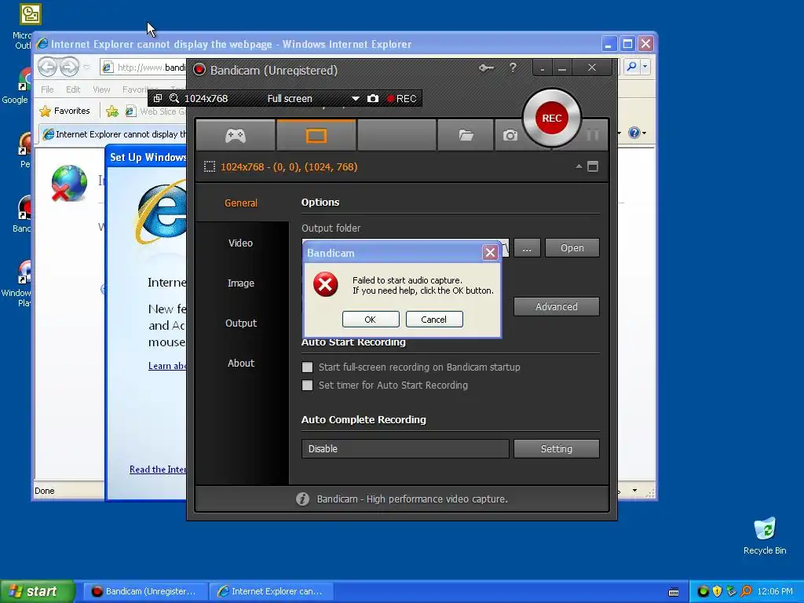This screenshot has width=804, height=603.
Task: Open Recycle Bin on the desktop
Action: click(765, 535)
